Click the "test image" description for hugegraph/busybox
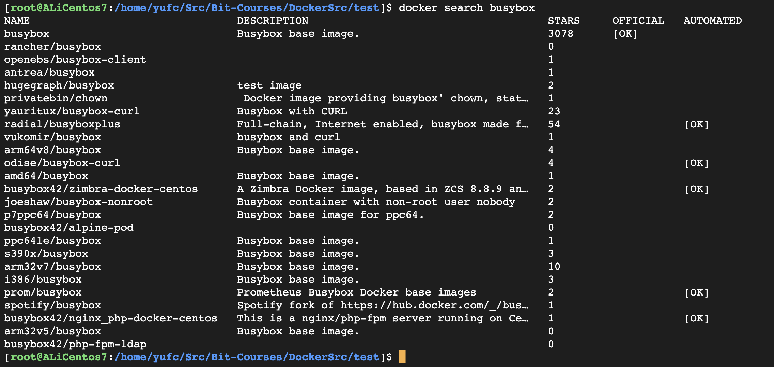Screen dimensions: 774x367 (269, 85)
